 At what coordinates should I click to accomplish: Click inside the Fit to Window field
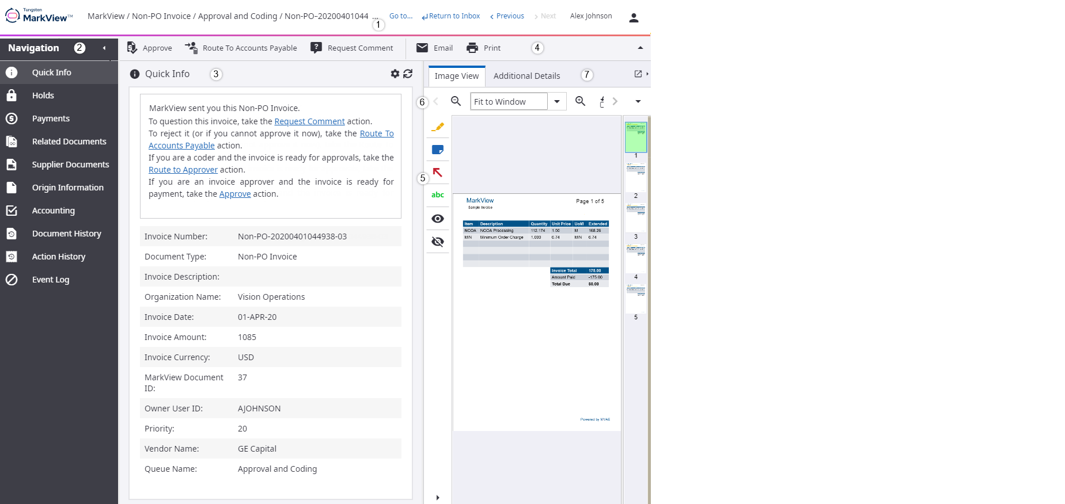tap(509, 101)
